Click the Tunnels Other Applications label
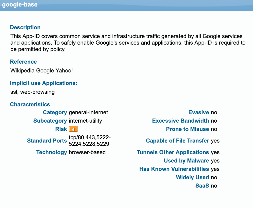Screen dimensions: 253x208 173,152
